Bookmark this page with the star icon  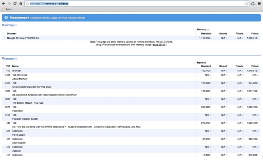tap(247, 3)
